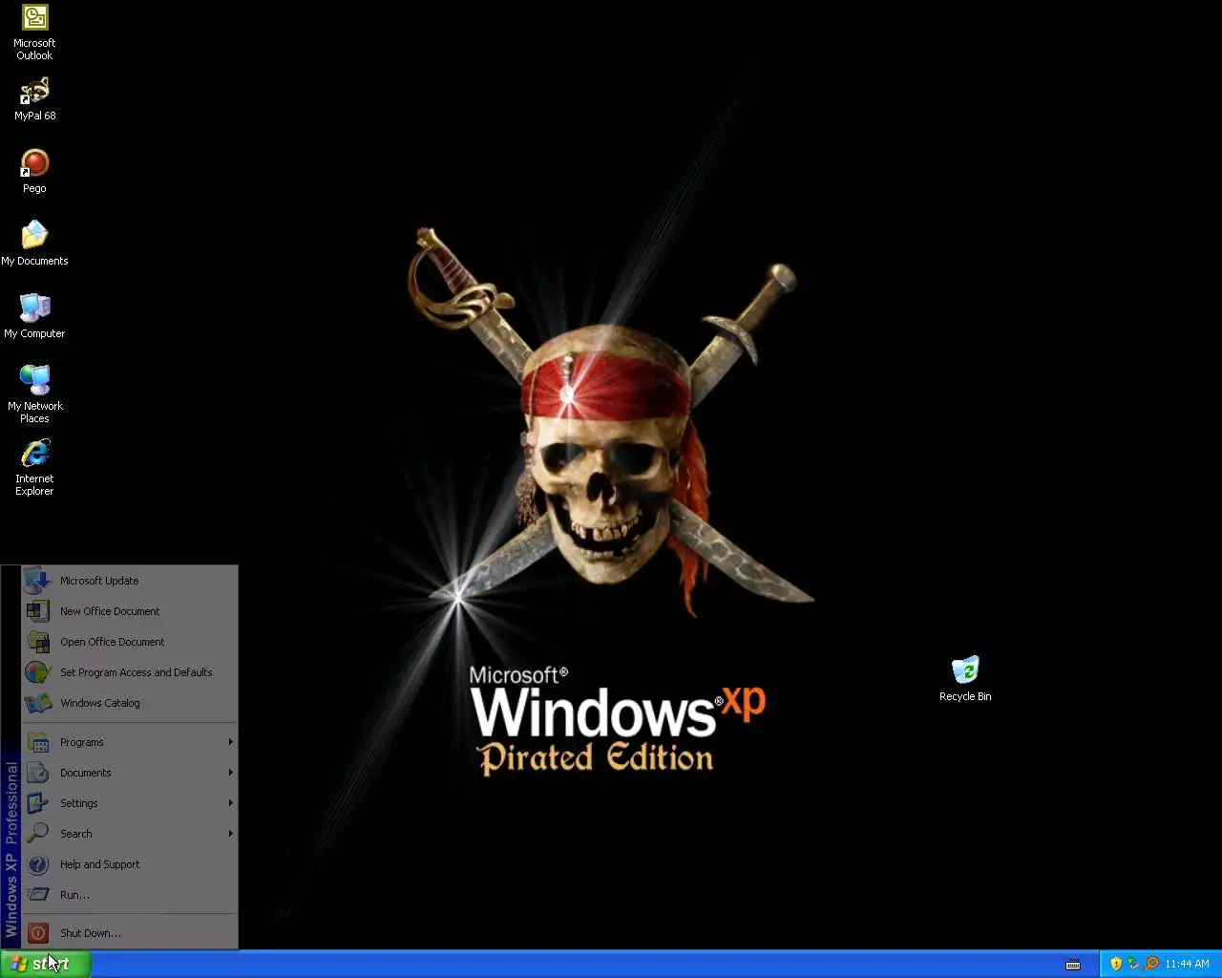1222x978 pixels.
Task: Open My Network Places on desktop
Action: click(x=34, y=393)
